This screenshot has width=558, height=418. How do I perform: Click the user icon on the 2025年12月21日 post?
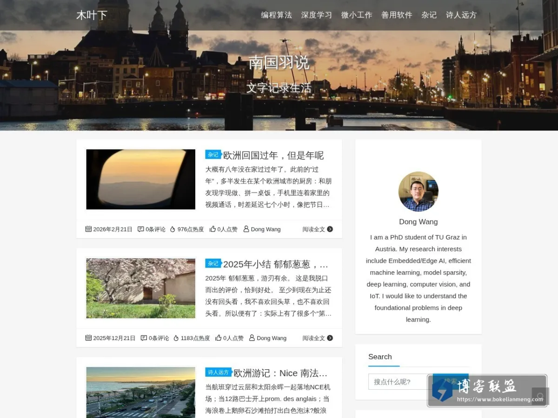click(x=252, y=338)
